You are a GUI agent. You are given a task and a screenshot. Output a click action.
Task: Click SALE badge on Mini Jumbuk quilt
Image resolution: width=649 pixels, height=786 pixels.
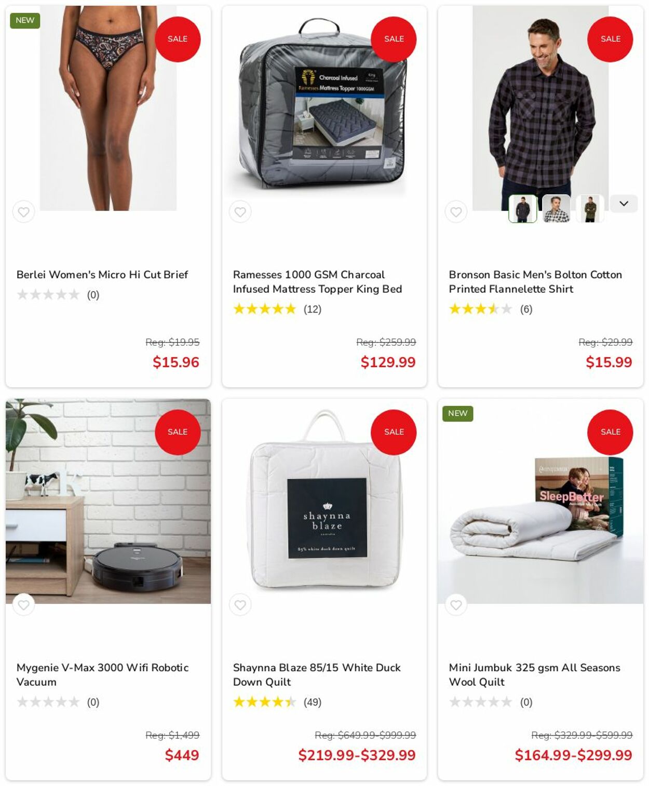610,432
